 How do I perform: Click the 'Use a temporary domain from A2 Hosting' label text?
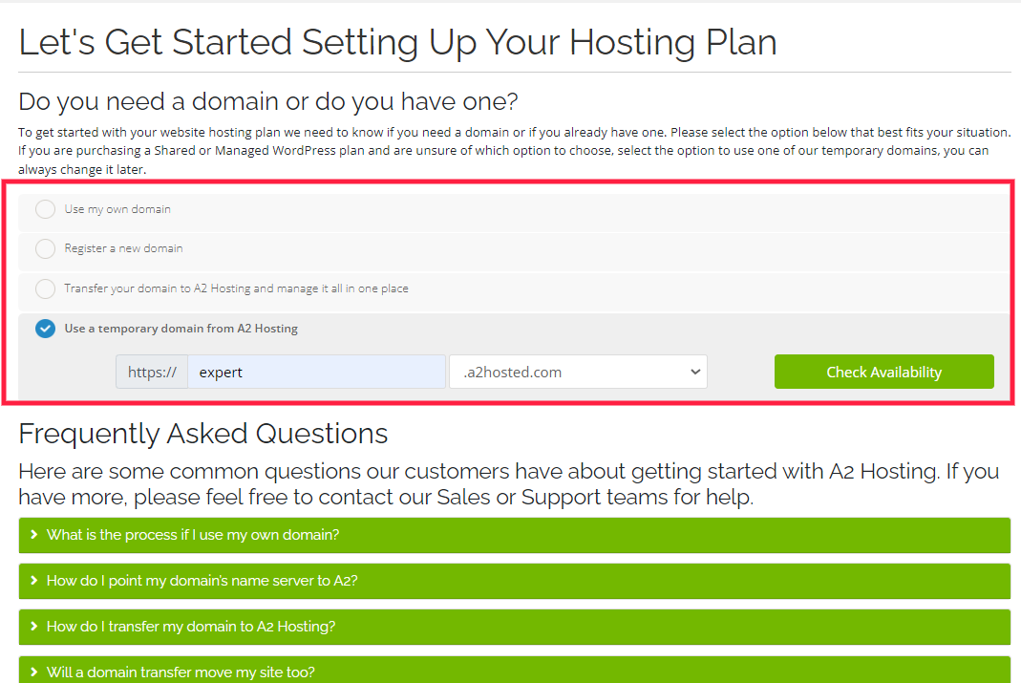point(181,329)
